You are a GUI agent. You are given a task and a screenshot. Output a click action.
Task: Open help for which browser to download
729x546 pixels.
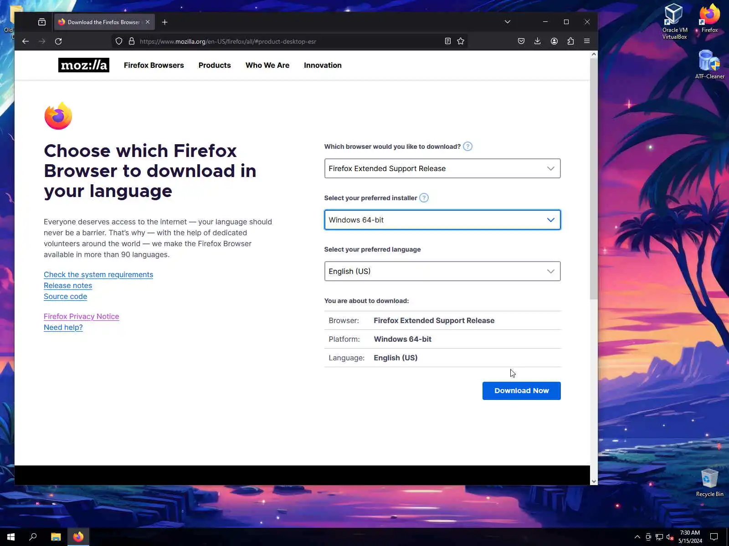pos(467,147)
